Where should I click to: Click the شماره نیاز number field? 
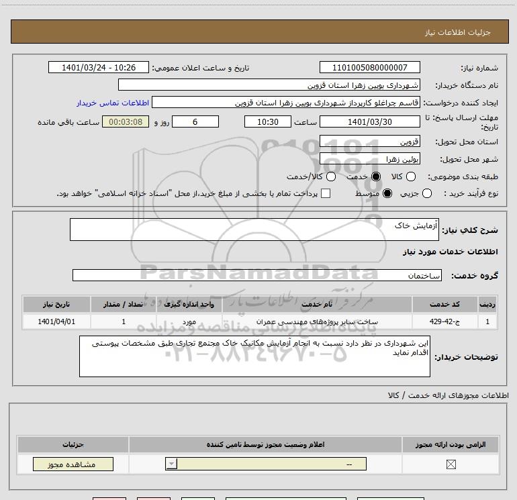coord(369,67)
